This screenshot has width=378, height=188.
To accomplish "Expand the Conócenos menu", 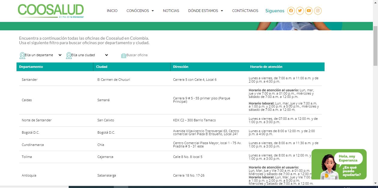I will [x=140, y=11].
